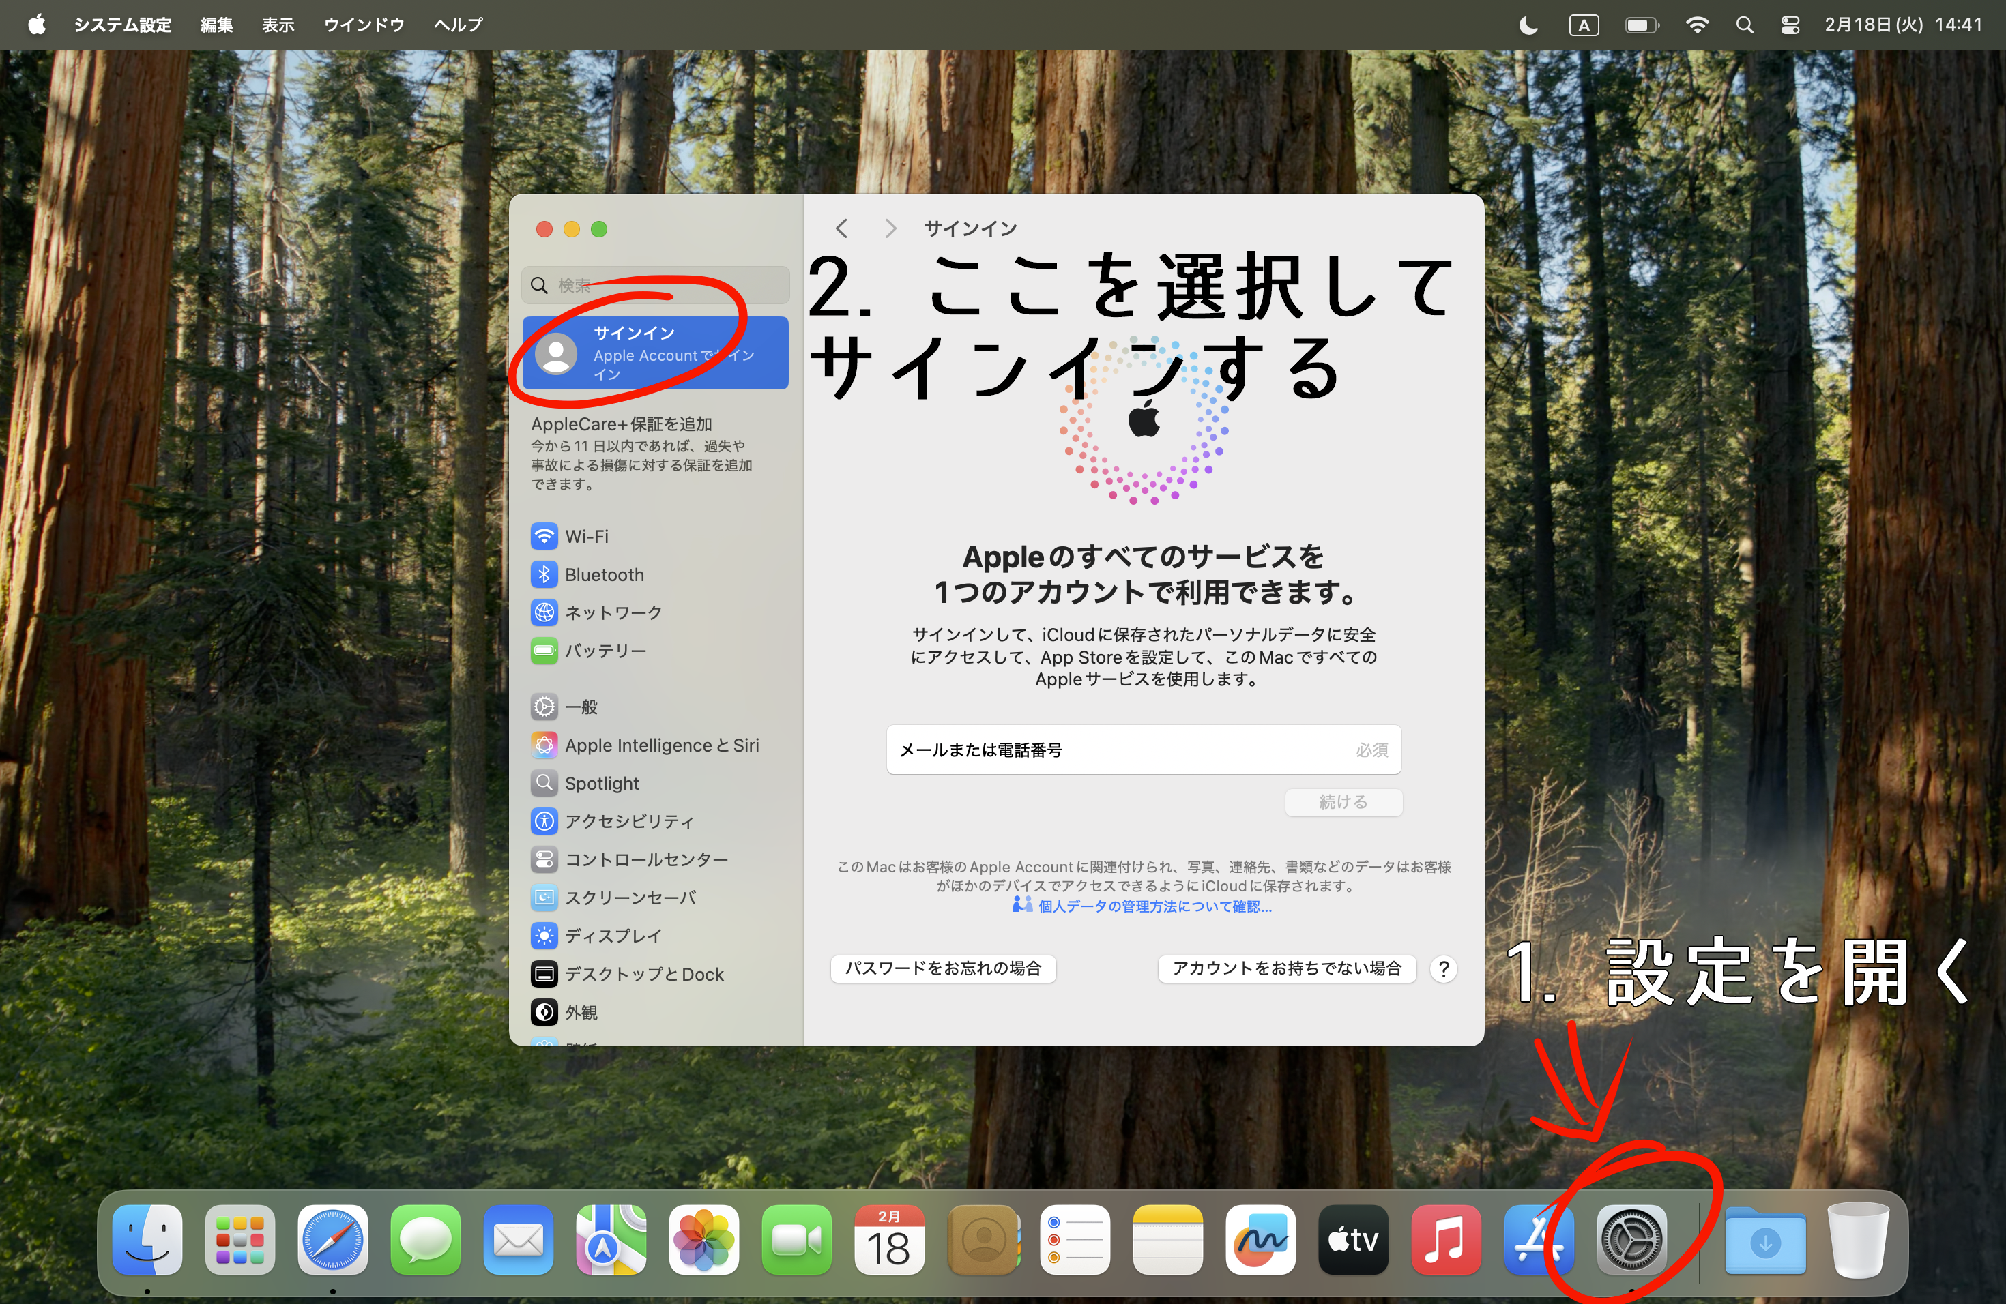This screenshot has width=2006, height=1304.
Task: Open Music app in Dock
Action: coord(1446,1240)
